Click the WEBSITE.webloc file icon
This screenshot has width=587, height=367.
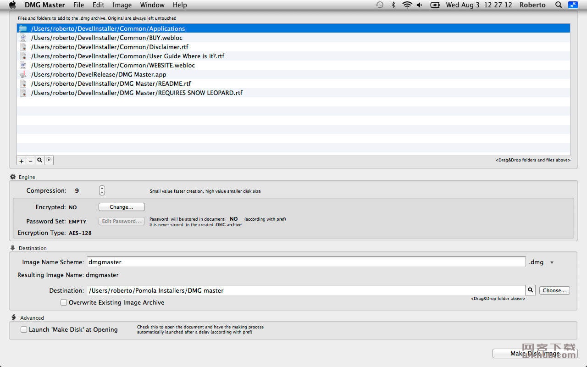point(23,65)
